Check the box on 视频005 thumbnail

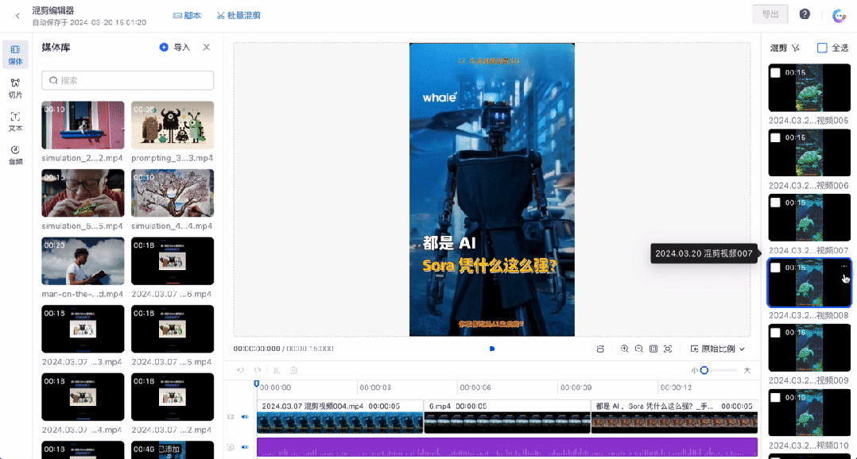coord(775,72)
